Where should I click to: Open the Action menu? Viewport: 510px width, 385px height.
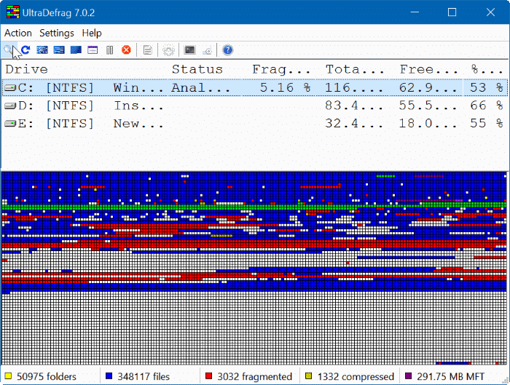pos(18,33)
